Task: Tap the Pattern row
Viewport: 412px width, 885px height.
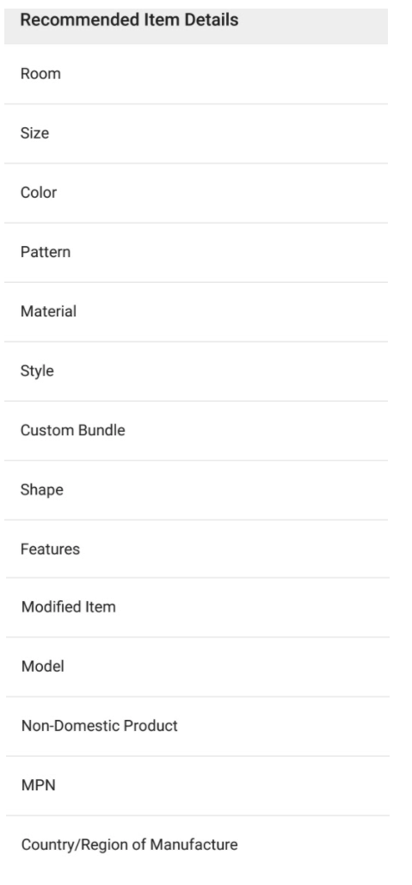Action: tap(196, 252)
